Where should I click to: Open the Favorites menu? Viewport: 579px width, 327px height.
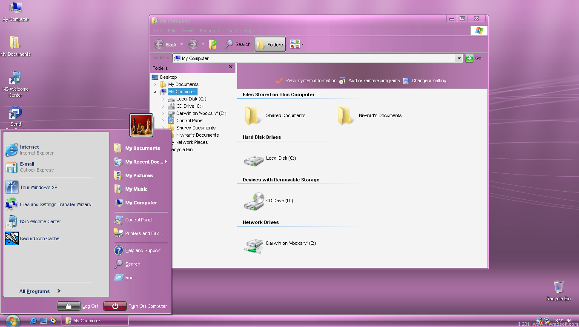tap(209, 31)
